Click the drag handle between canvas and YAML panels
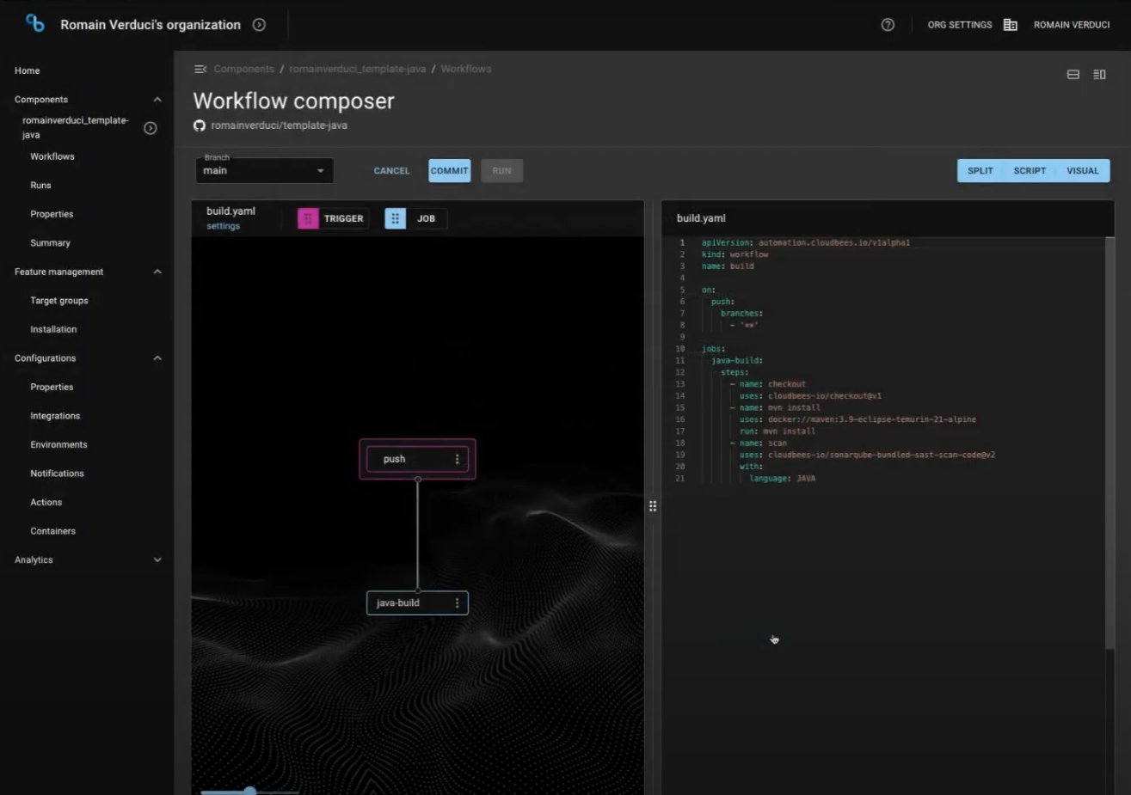The width and height of the screenshot is (1131, 795). point(653,506)
